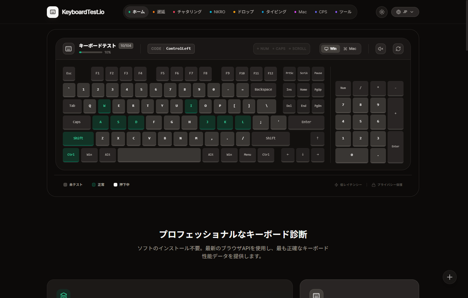The width and height of the screenshot is (468, 298).
Task: Open the チャタリング tab
Action: [x=187, y=12]
